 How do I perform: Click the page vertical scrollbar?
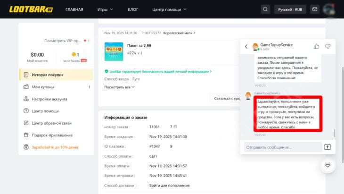[343, 114]
